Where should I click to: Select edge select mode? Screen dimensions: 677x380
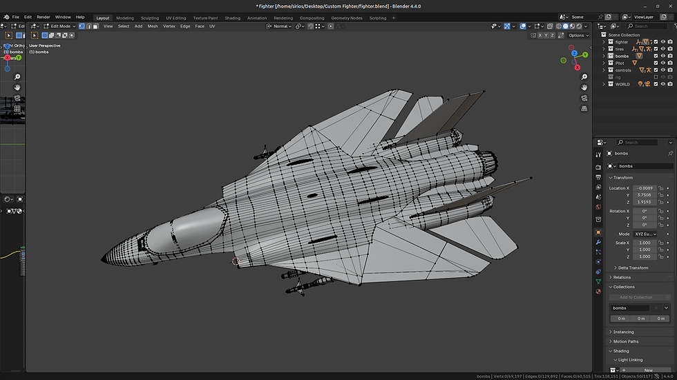[88, 26]
